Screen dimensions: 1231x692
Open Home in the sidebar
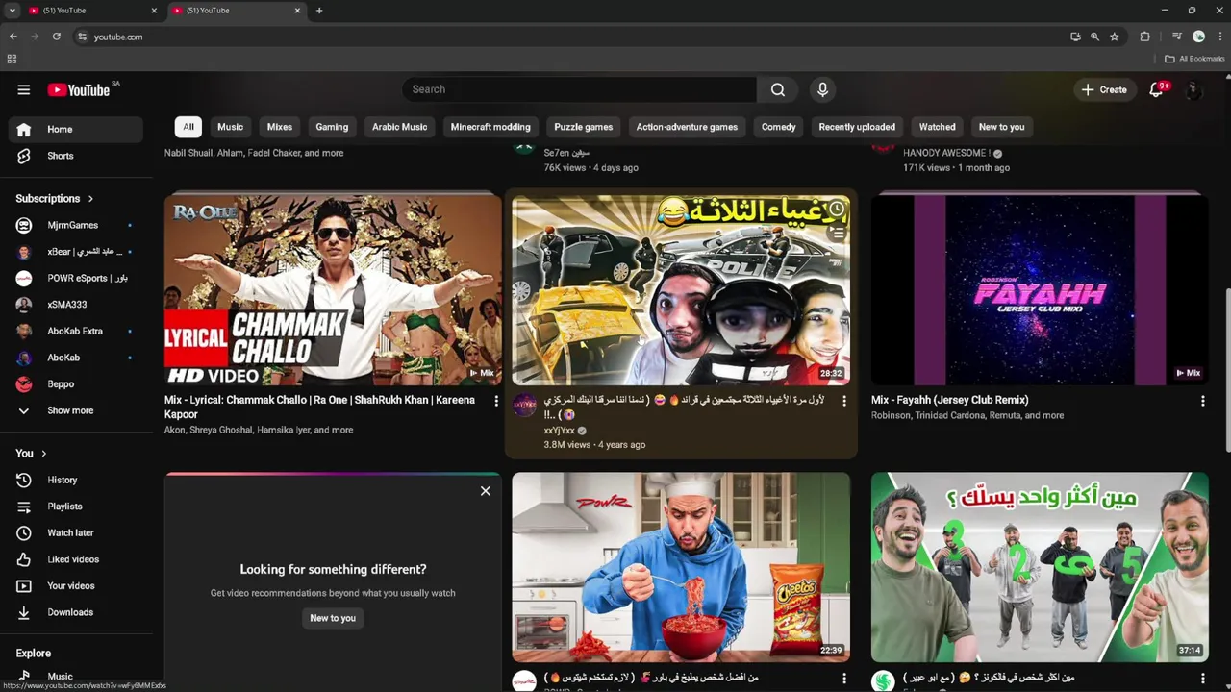(75, 129)
